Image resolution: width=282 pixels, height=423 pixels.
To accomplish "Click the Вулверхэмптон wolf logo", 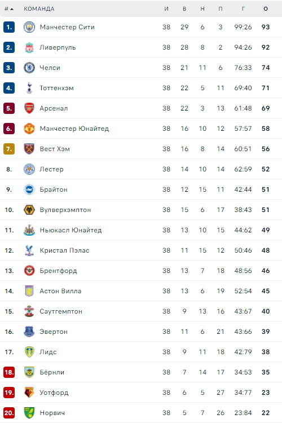I will tap(29, 210).
